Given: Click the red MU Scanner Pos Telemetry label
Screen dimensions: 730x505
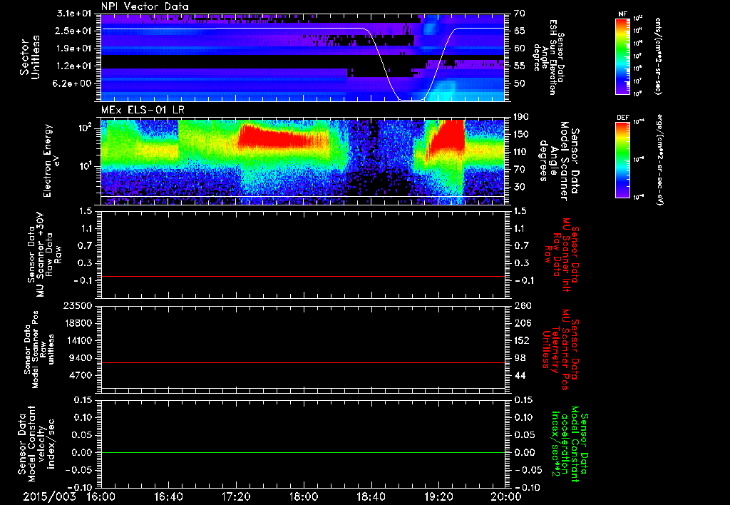Looking at the screenshot, I should tap(560, 350).
